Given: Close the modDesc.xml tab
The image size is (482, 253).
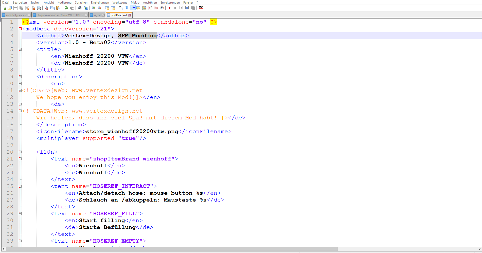Looking at the screenshot, I should point(130,15).
